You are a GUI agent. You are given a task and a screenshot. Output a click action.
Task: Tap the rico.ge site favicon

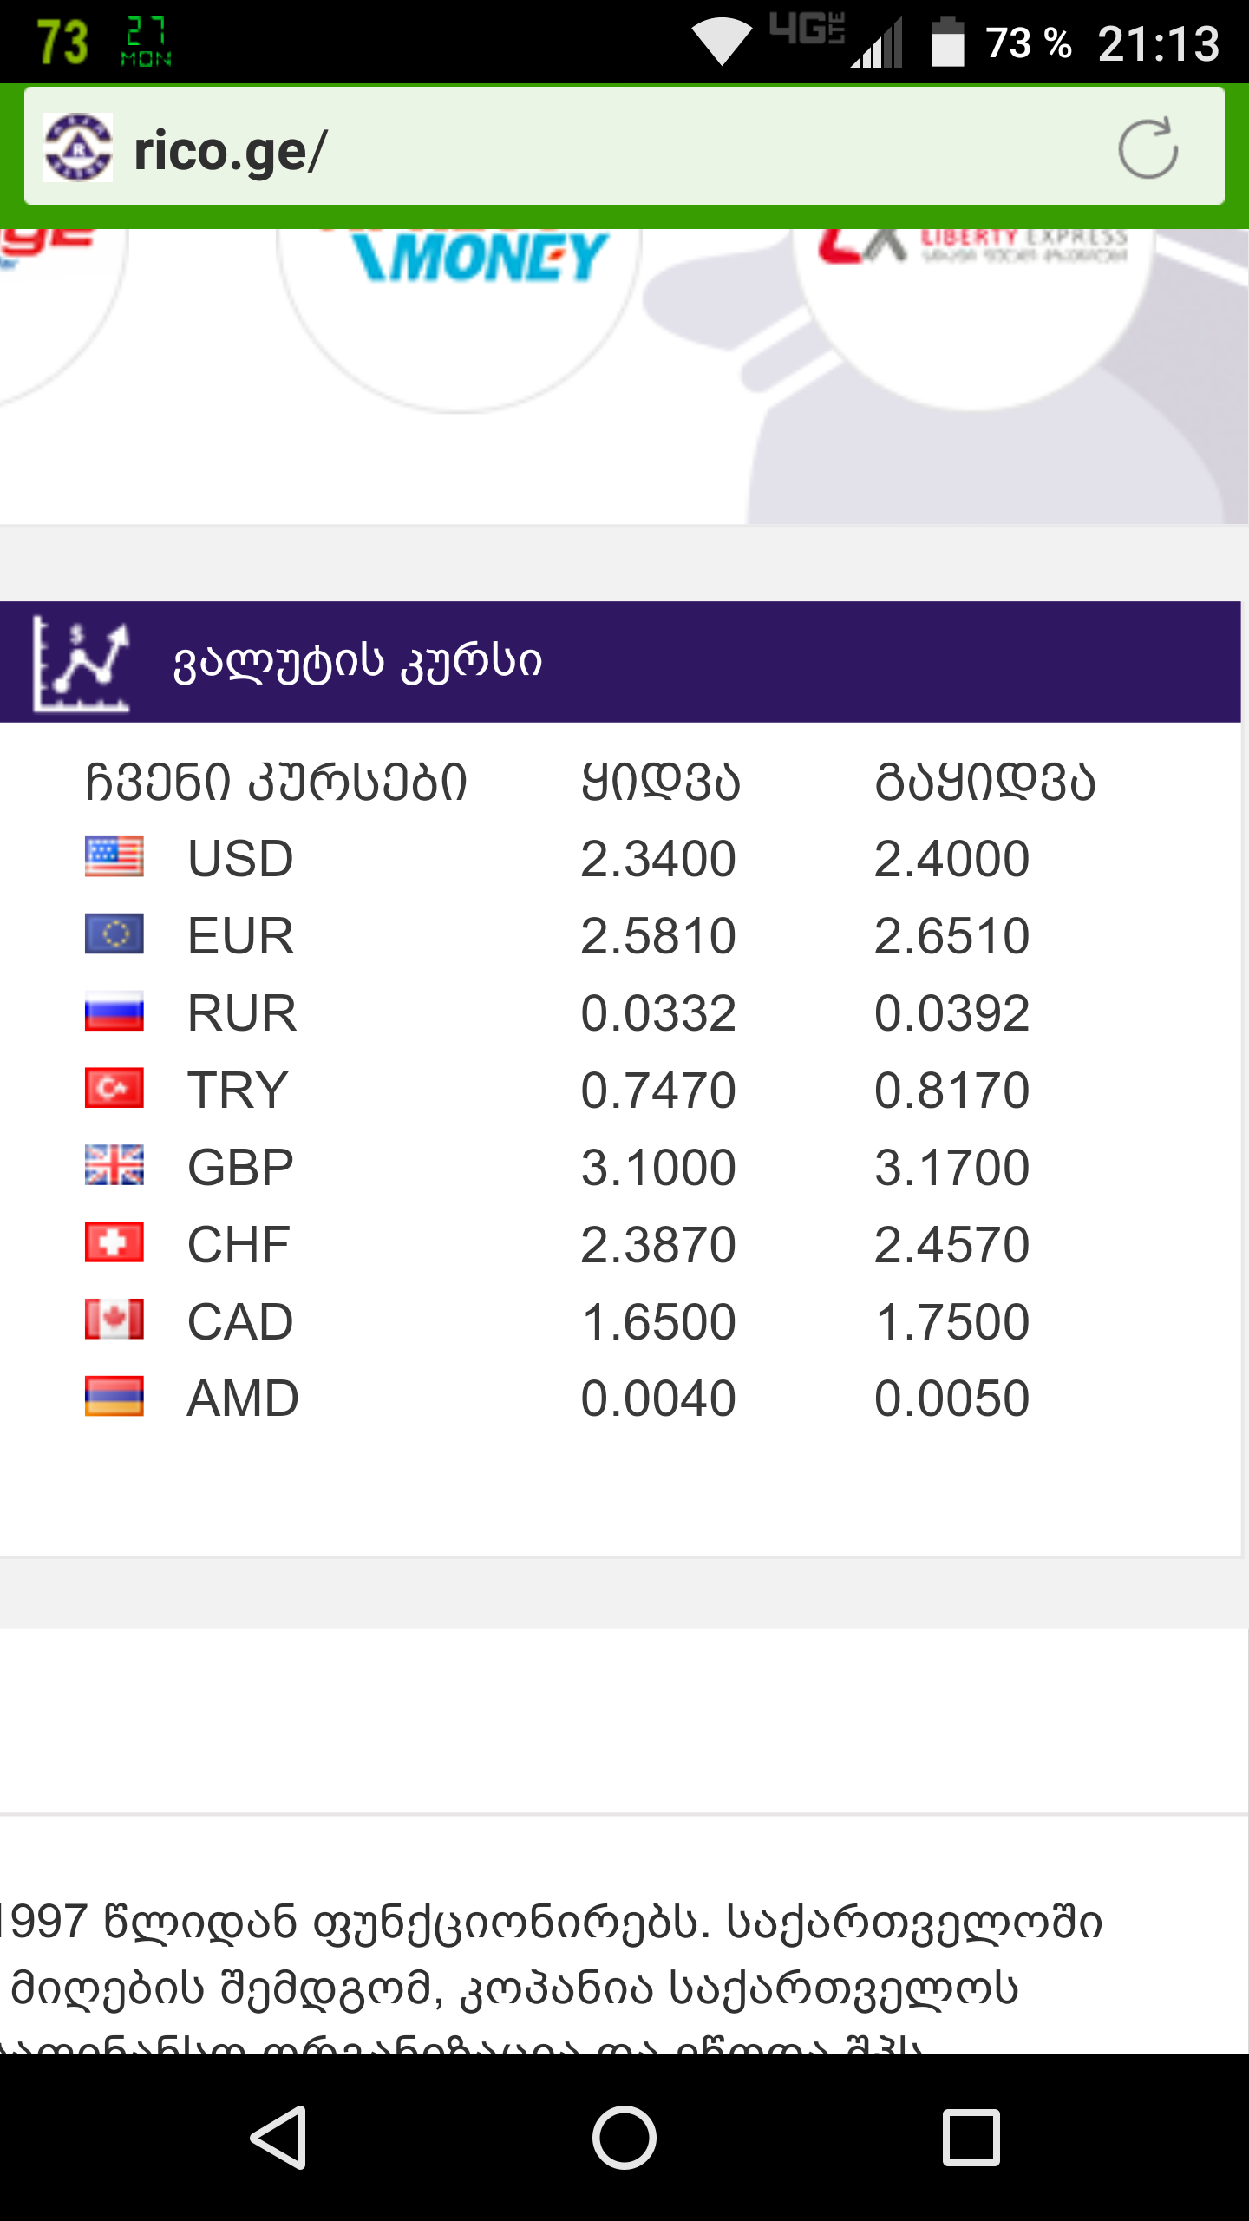(78, 148)
